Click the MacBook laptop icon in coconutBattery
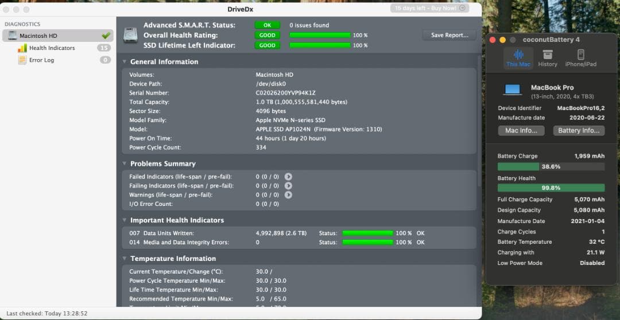Screen dimensions: 620x320 (513, 89)
